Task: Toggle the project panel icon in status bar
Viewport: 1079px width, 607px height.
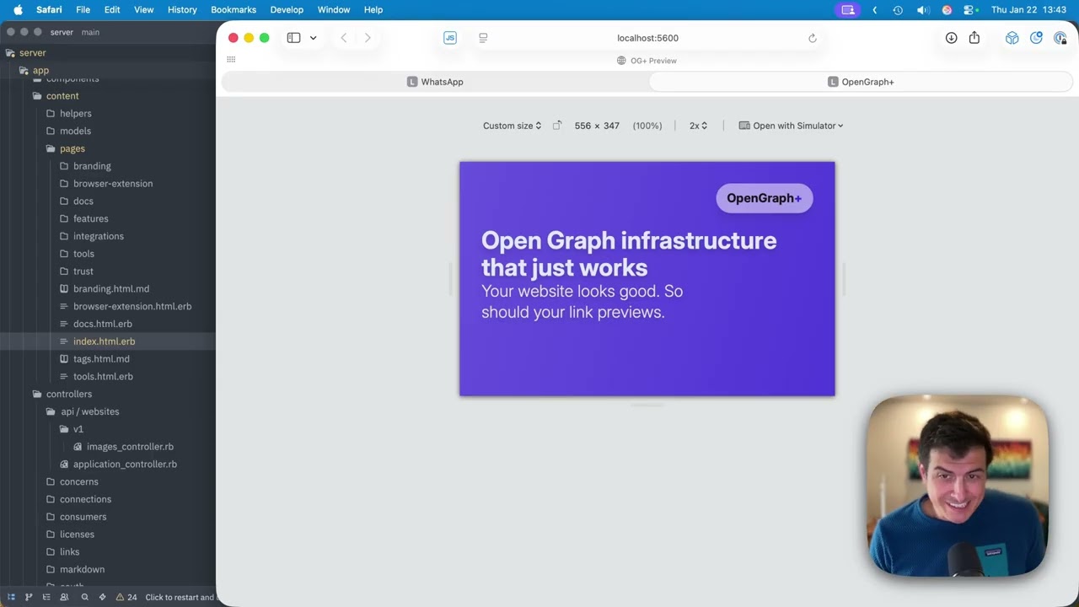Action: [x=11, y=597]
